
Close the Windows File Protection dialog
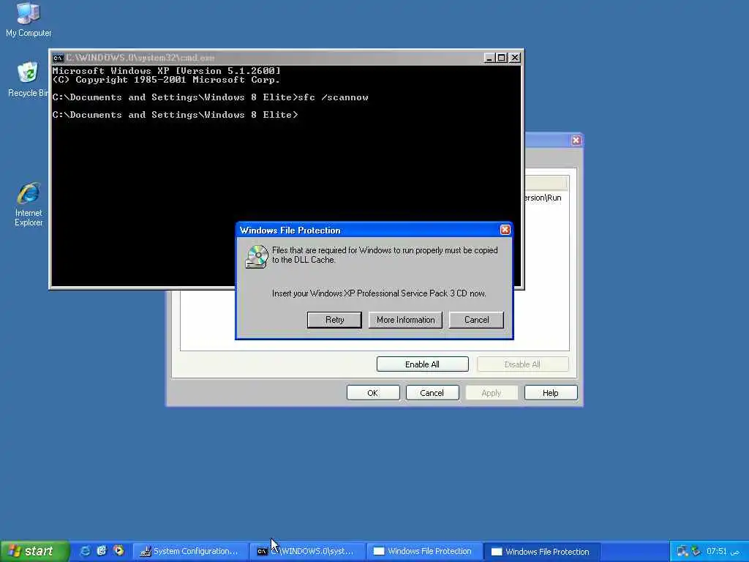(505, 230)
